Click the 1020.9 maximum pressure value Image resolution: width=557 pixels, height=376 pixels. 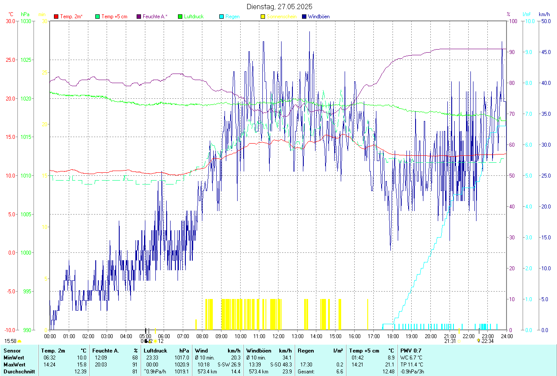[x=181, y=364]
